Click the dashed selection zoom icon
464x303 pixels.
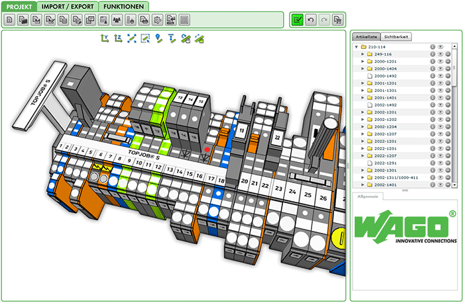click(145, 38)
